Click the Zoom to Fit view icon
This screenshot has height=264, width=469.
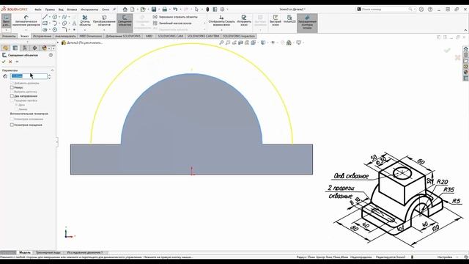[221, 43]
